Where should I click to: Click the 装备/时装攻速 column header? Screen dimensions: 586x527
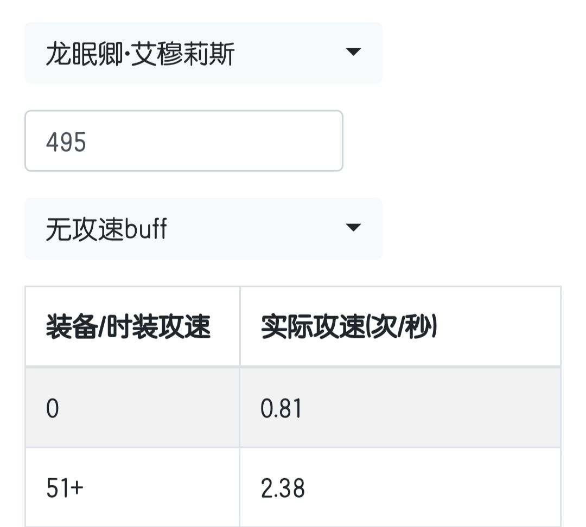point(128,327)
